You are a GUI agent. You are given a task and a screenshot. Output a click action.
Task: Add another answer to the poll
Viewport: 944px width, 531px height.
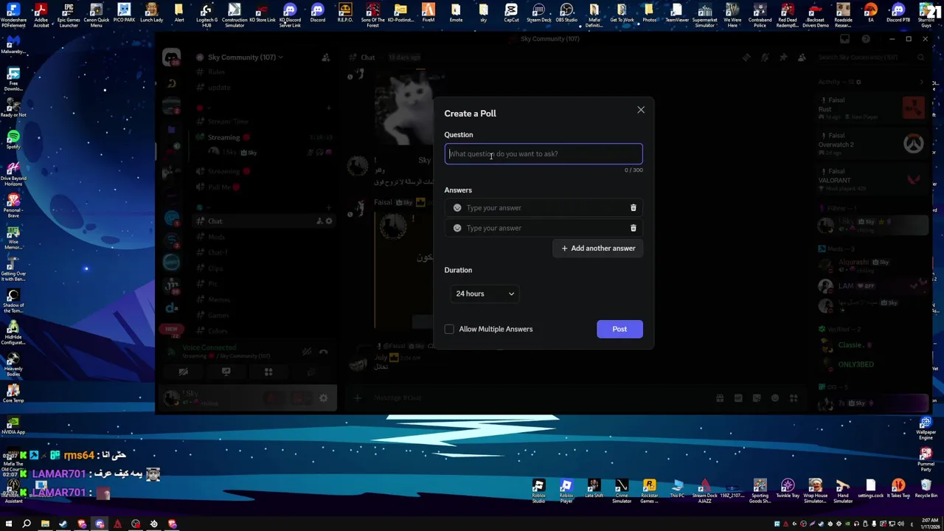pyautogui.click(x=598, y=248)
